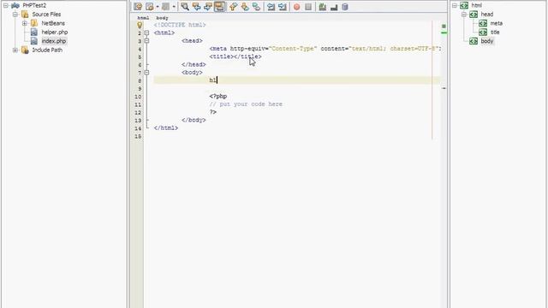Select title element in the navigator
The image size is (548, 308).
point(495,33)
